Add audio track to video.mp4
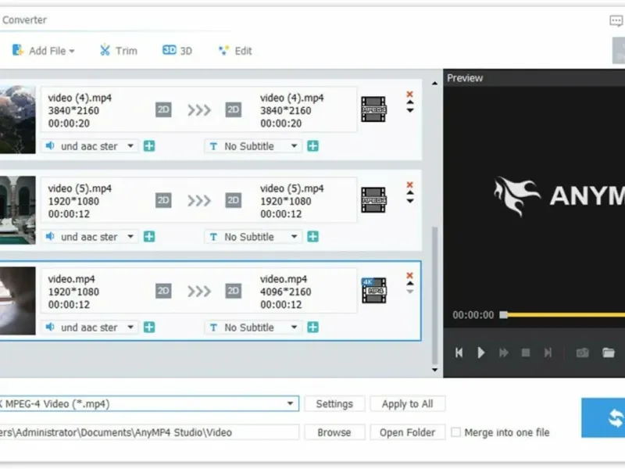 coord(149,328)
